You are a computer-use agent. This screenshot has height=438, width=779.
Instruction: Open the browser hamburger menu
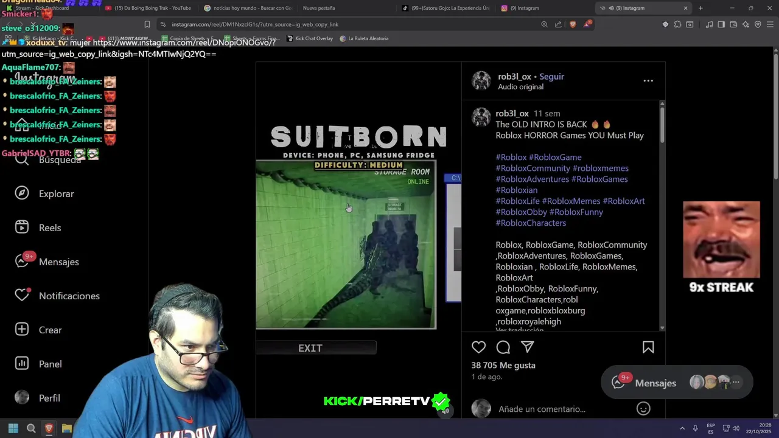770,24
